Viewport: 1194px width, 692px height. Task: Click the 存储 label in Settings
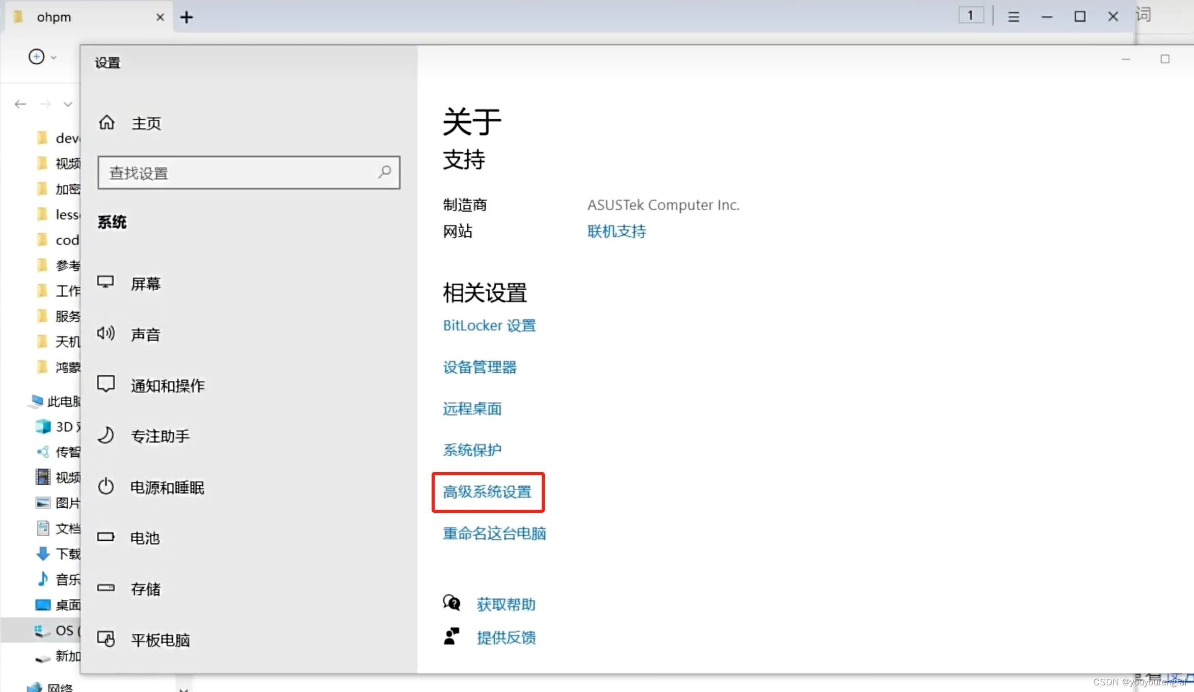click(146, 589)
